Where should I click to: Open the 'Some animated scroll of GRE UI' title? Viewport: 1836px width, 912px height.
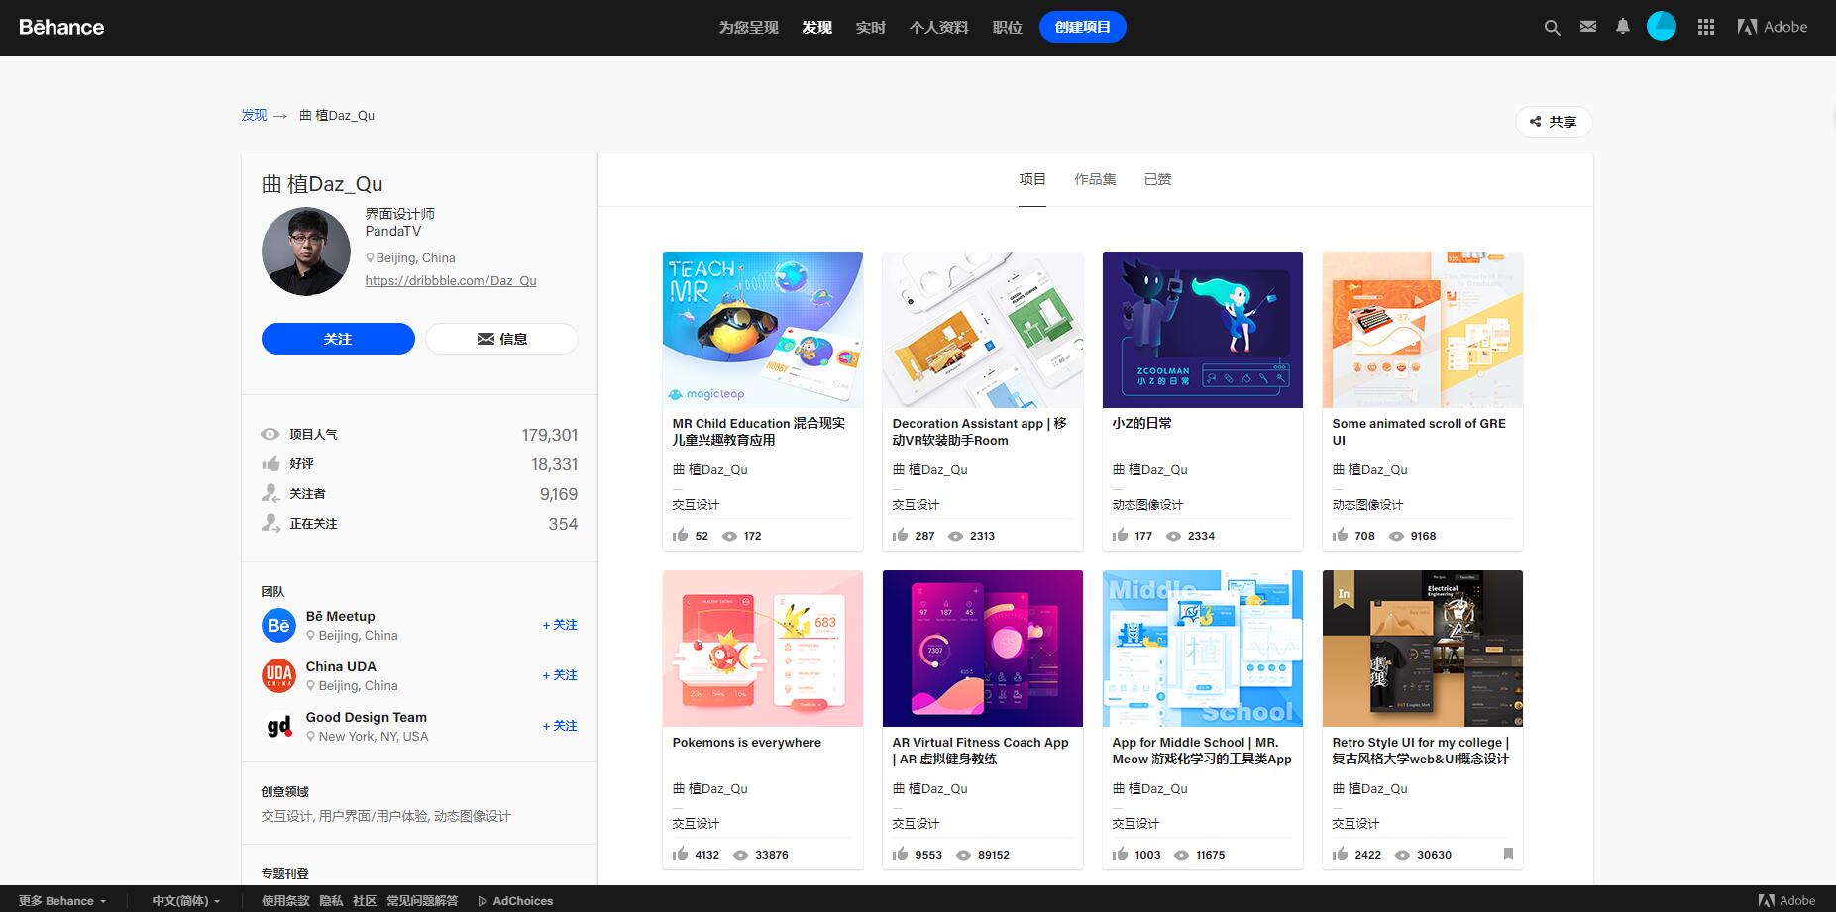click(1419, 432)
